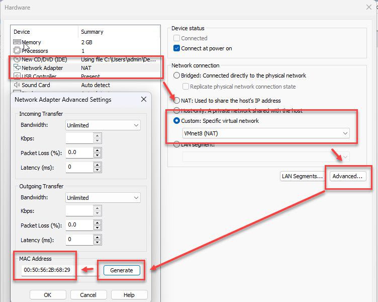Click the CD/DVD Using file path summary

(118, 59)
